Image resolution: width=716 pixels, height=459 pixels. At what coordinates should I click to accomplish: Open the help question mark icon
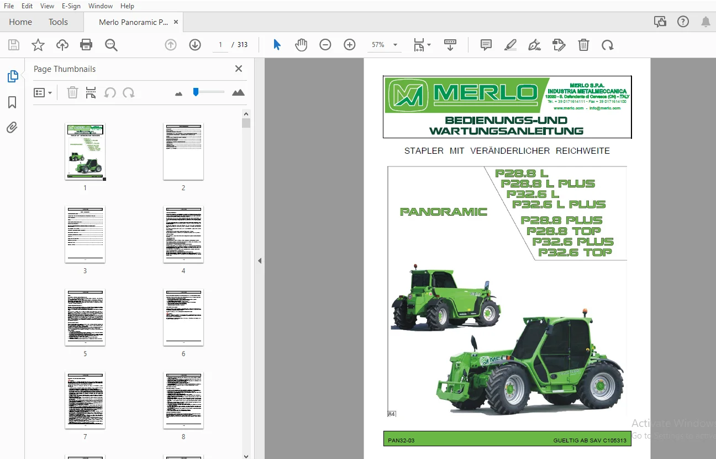point(683,22)
